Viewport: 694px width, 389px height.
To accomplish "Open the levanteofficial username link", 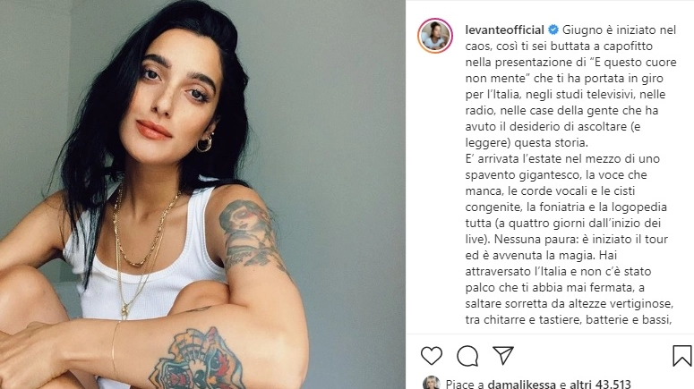I will (504, 30).
